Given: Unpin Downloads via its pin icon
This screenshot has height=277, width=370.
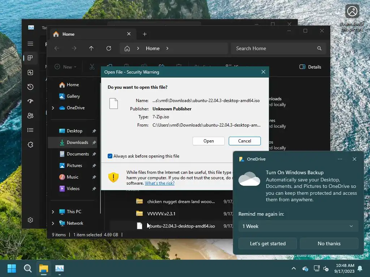Looking at the screenshot, I should click(94, 142).
